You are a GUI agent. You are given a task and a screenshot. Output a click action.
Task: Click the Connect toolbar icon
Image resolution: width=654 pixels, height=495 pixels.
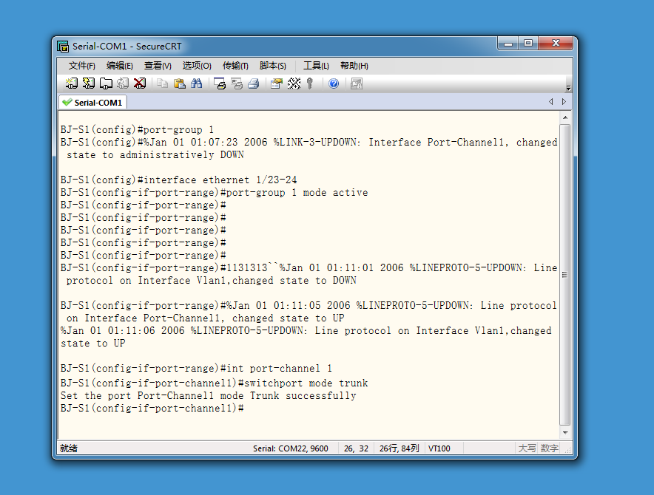tap(71, 83)
